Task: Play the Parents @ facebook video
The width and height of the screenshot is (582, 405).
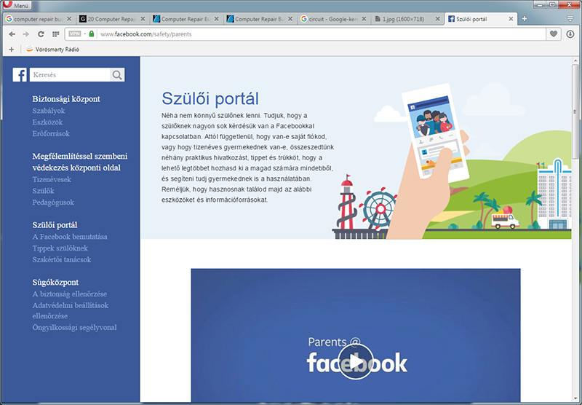Action: tap(356, 362)
